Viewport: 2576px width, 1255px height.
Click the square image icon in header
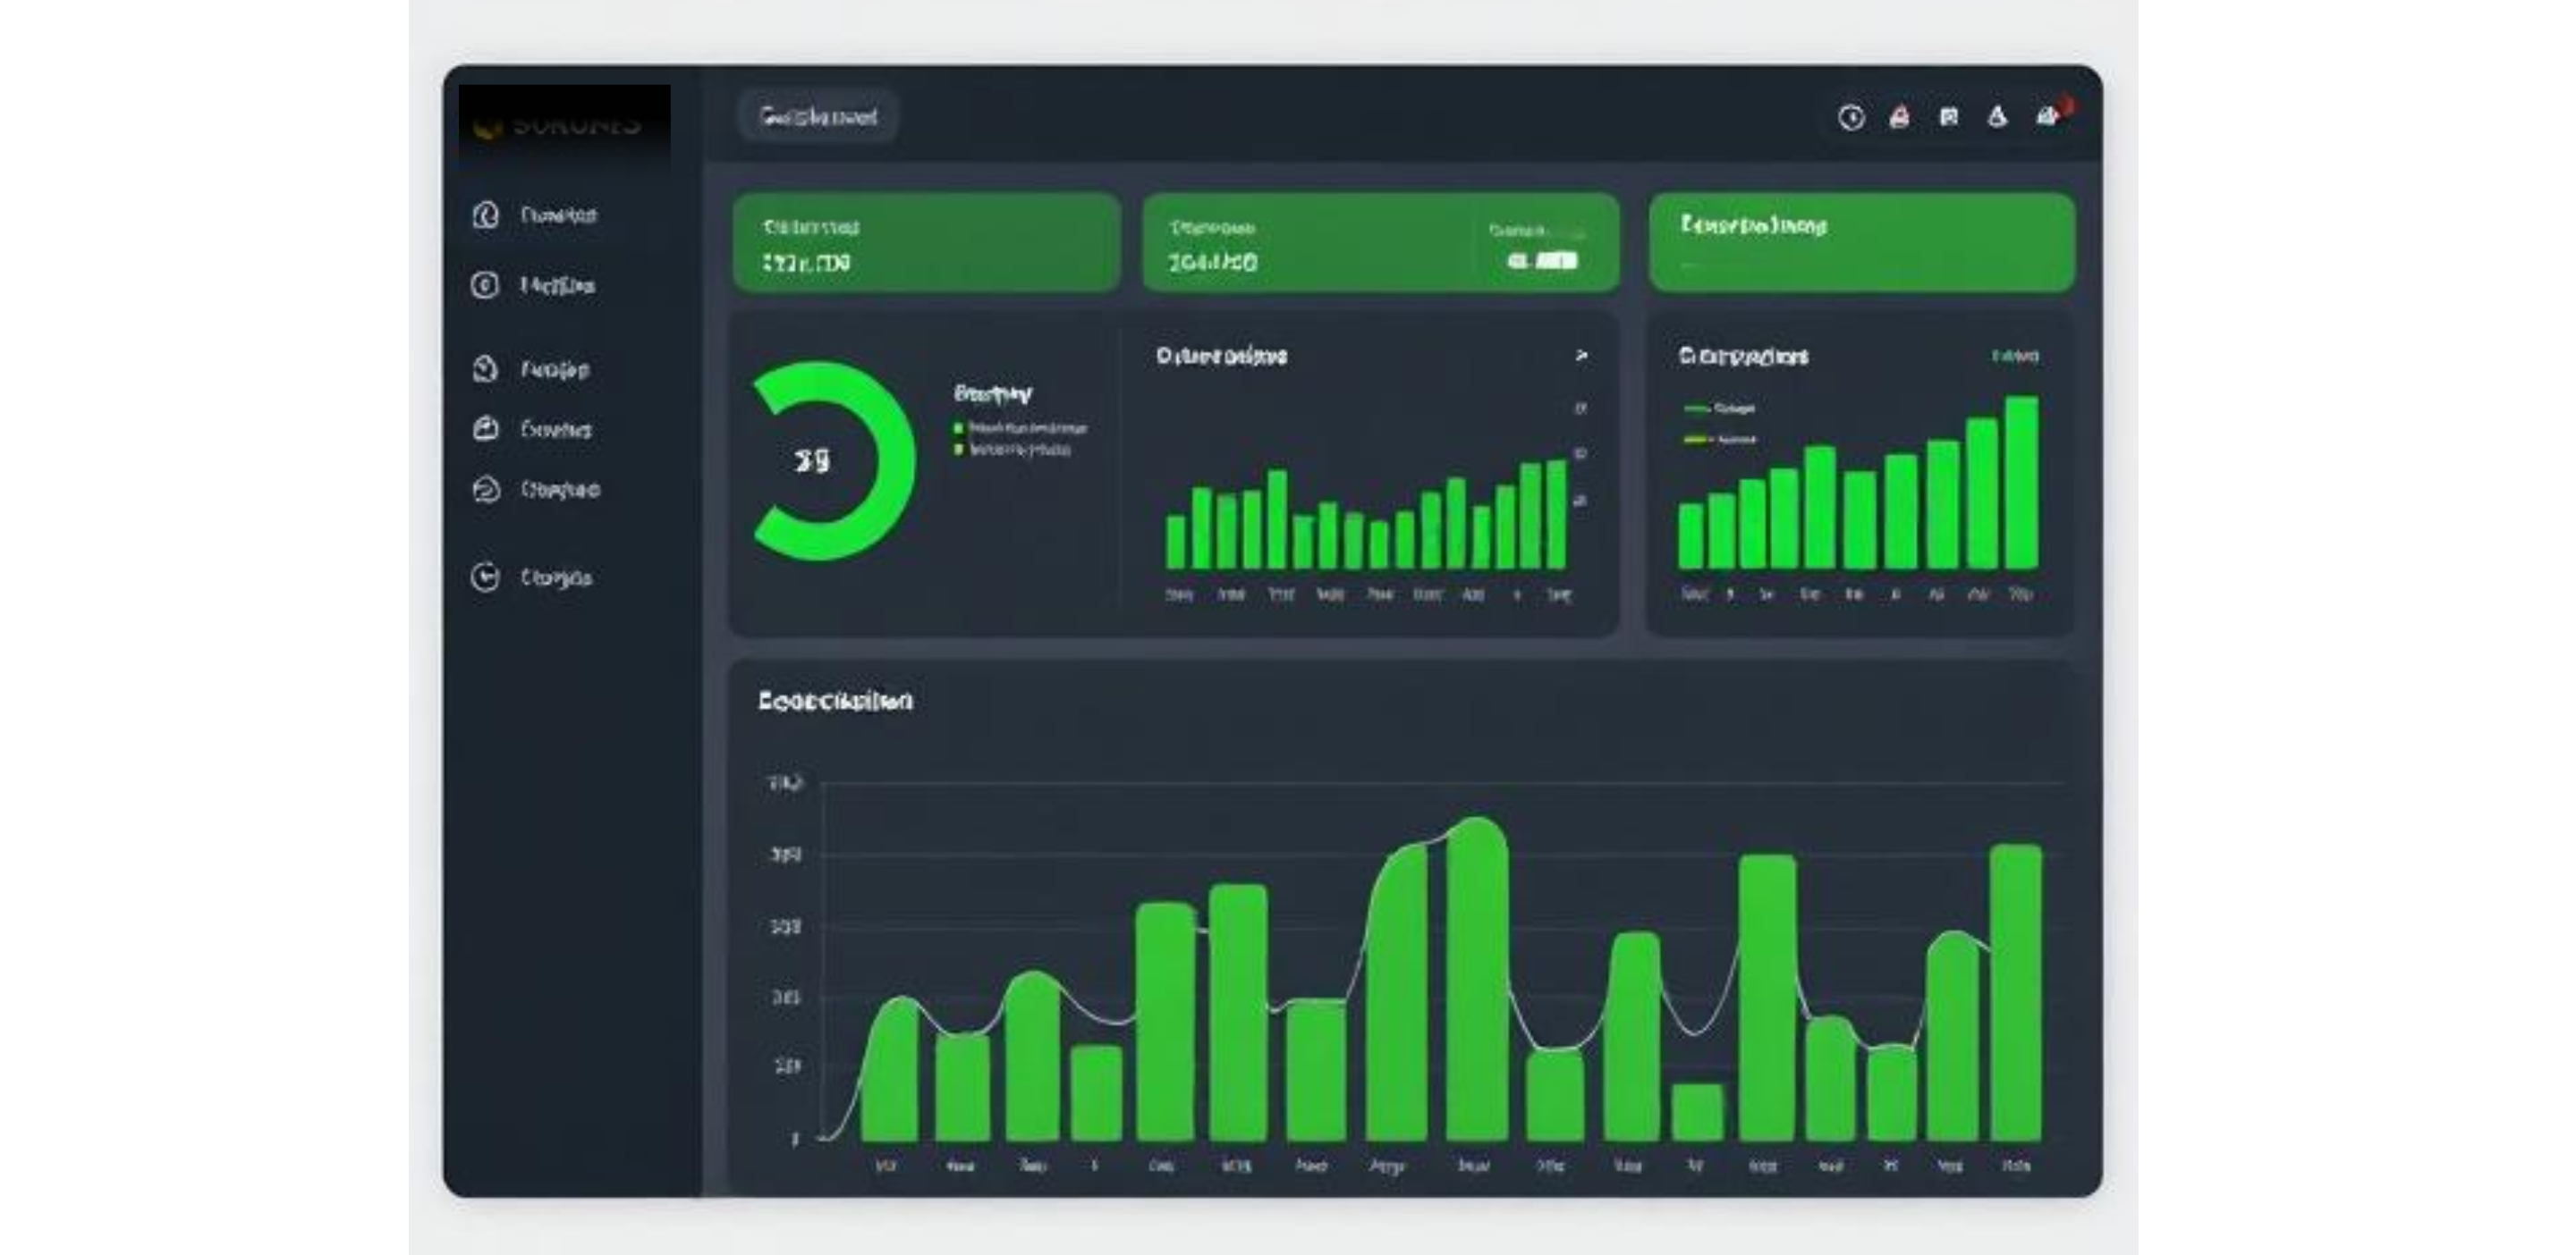tap(1948, 118)
